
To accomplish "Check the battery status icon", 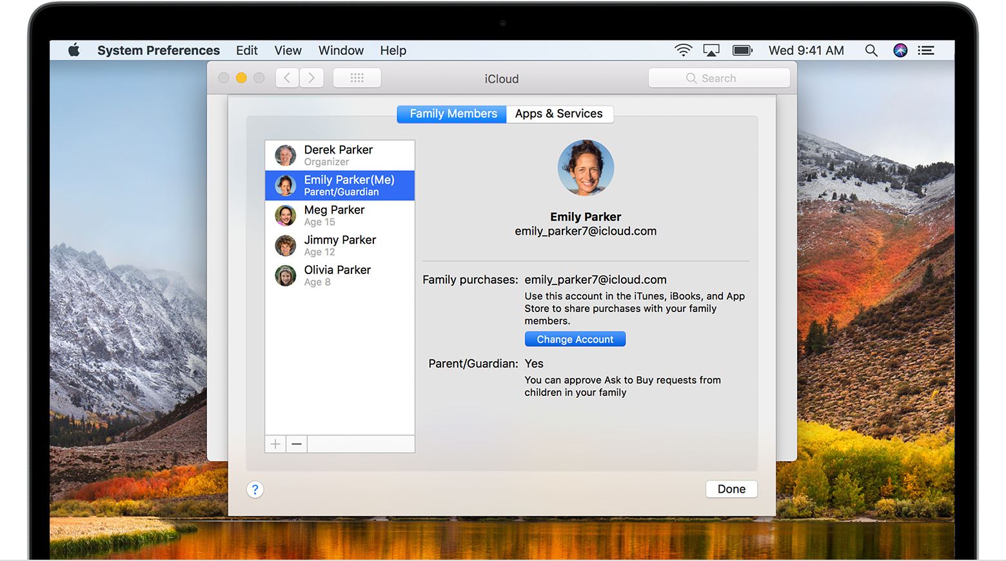I will click(742, 50).
